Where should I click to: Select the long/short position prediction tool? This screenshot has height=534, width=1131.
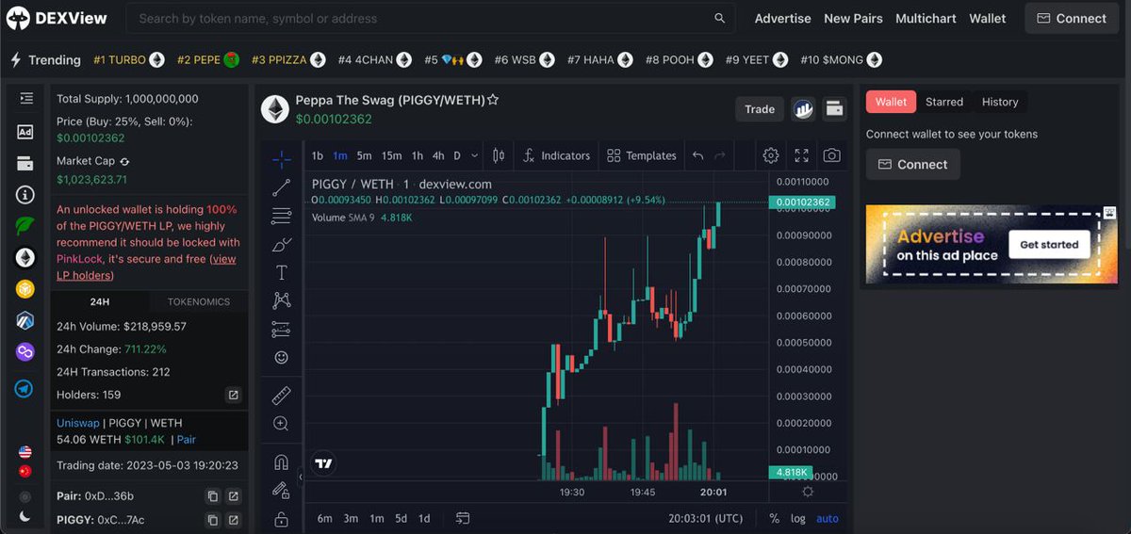coord(281,330)
